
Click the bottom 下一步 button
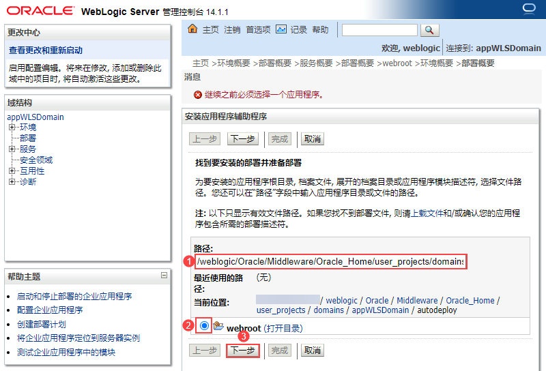tap(243, 350)
